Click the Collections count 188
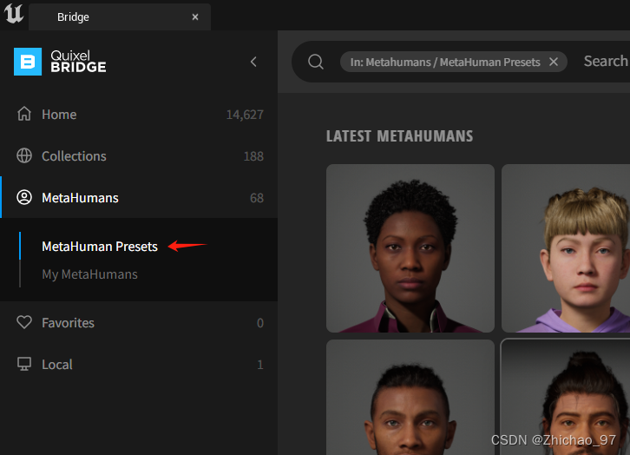Screen dimensions: 630x455 click(x=253, y=156)
